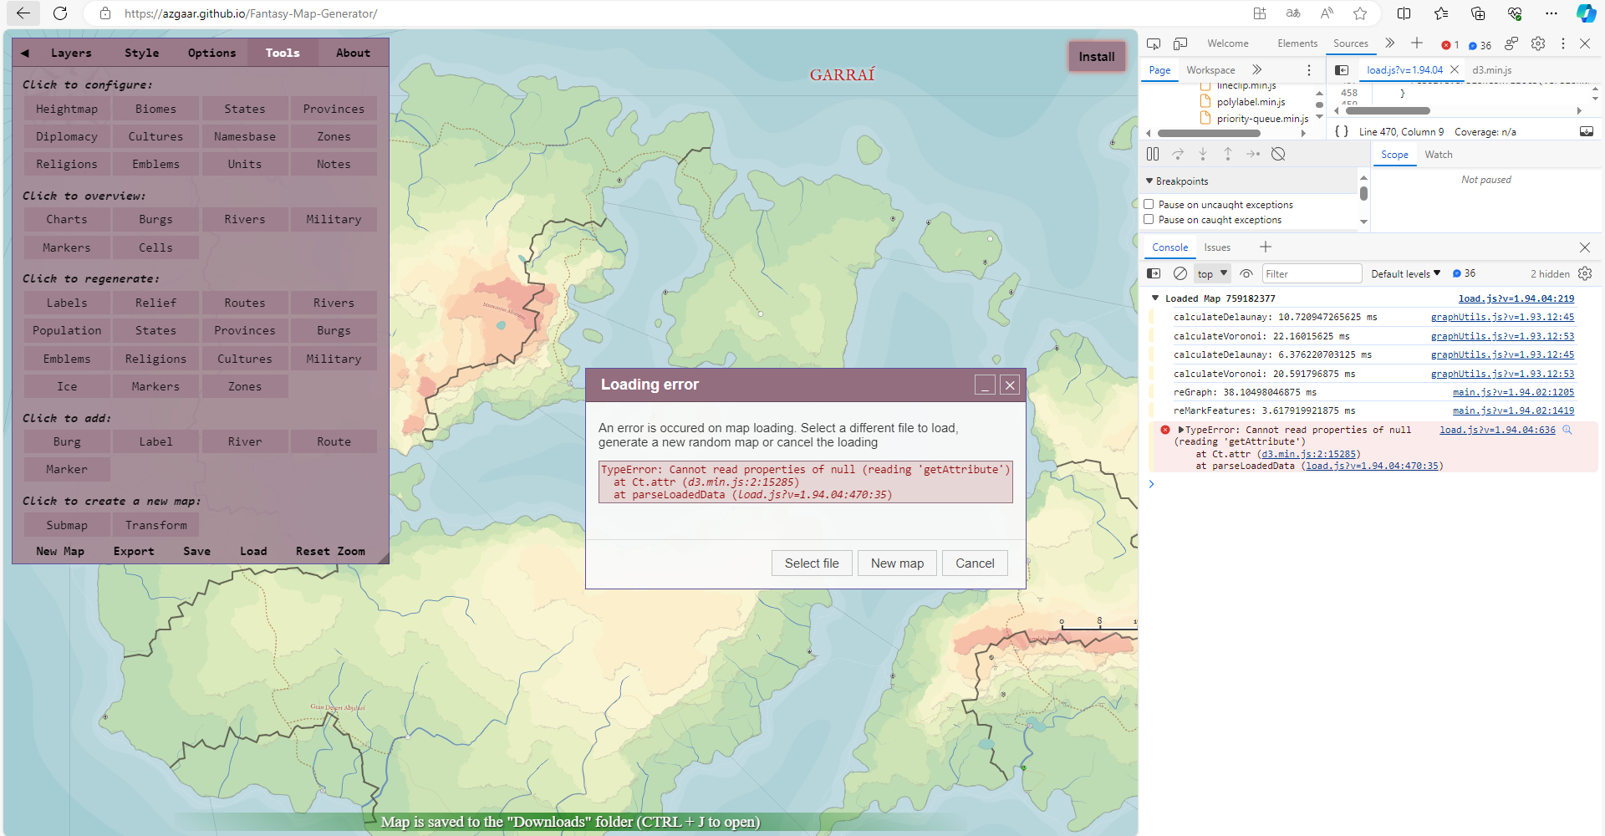Viewport: 1605px width, 836px height.
Task: Click the Select file button in Loading error dialog
Action: (811, 563)
